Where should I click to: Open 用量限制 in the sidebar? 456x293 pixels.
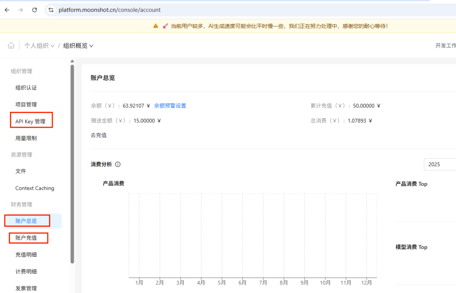[26, 138]
